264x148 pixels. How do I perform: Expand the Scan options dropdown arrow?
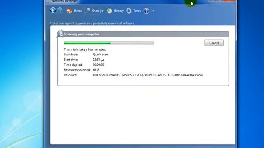[102, 11]
